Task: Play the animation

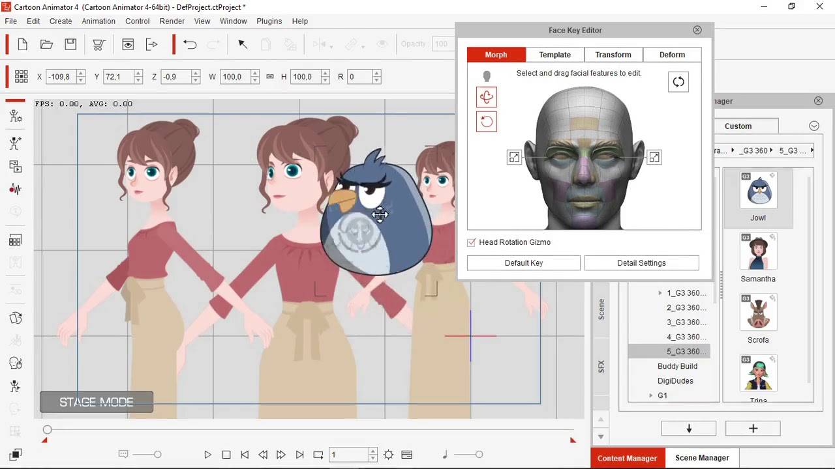Action: (207, 455)
